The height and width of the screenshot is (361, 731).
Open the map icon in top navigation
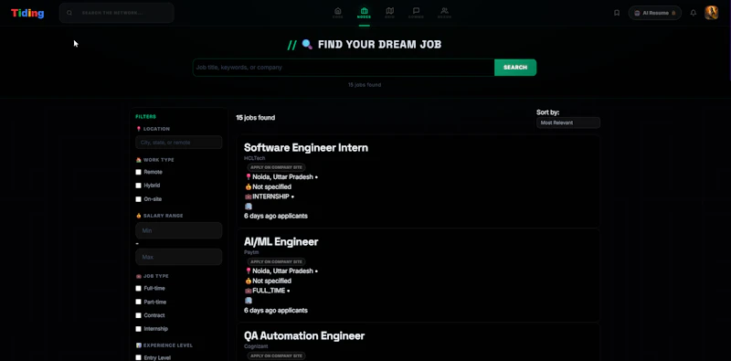[x=390, y=13]
